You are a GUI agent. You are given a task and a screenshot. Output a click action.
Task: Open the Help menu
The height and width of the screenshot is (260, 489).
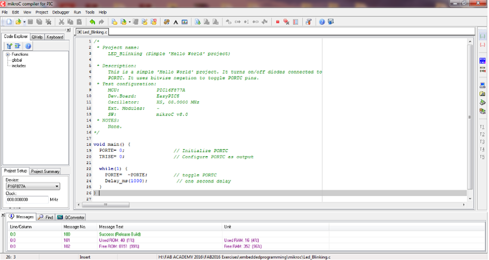[102, 12]
